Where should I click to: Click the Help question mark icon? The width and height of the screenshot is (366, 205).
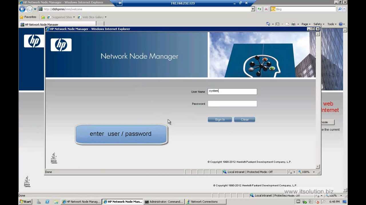click(x=341, y=24)
